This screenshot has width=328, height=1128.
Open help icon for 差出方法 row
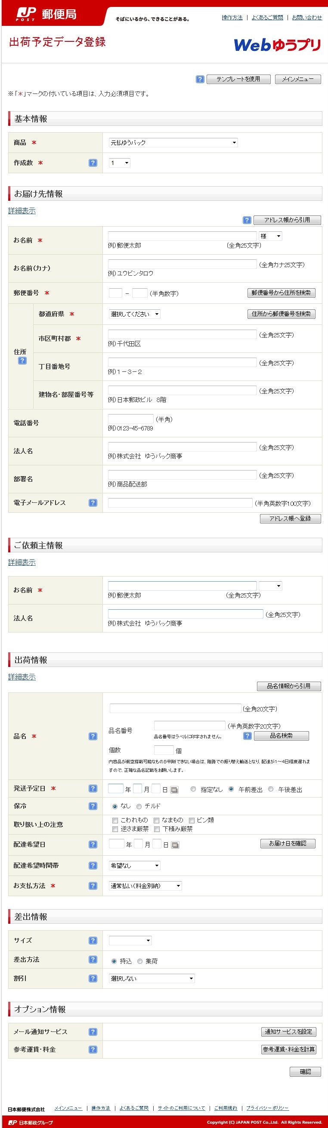[x=93, y=960]
